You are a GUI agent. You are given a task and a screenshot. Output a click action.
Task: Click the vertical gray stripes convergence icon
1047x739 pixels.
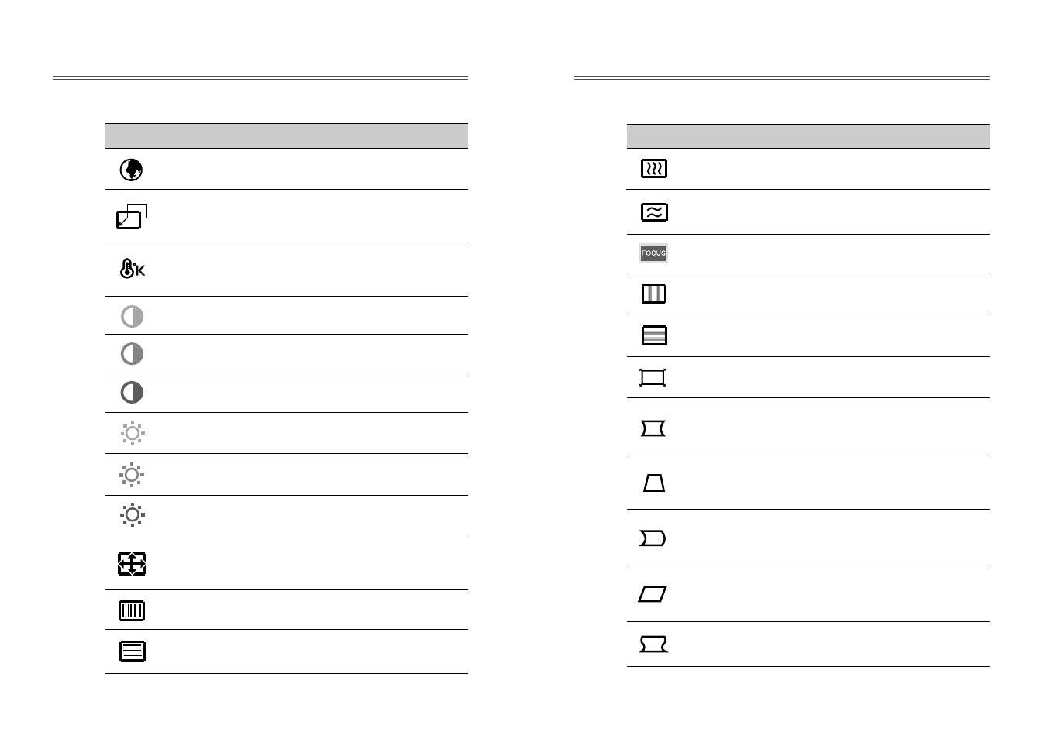tap(654, 294)
